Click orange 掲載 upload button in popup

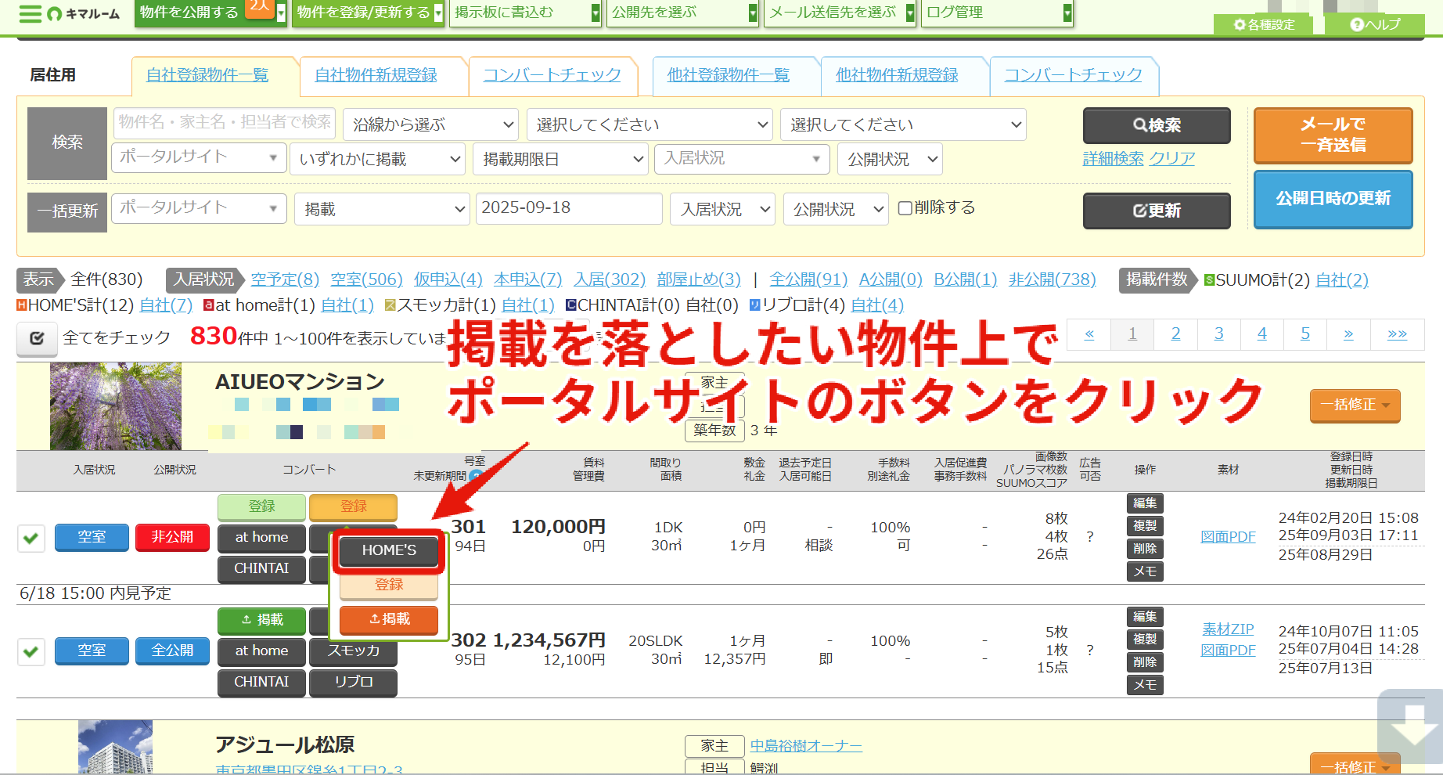click(389, 619)
